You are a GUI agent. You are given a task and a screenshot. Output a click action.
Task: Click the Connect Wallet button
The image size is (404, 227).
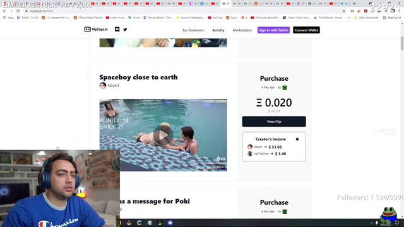click(x=306, y=30)
